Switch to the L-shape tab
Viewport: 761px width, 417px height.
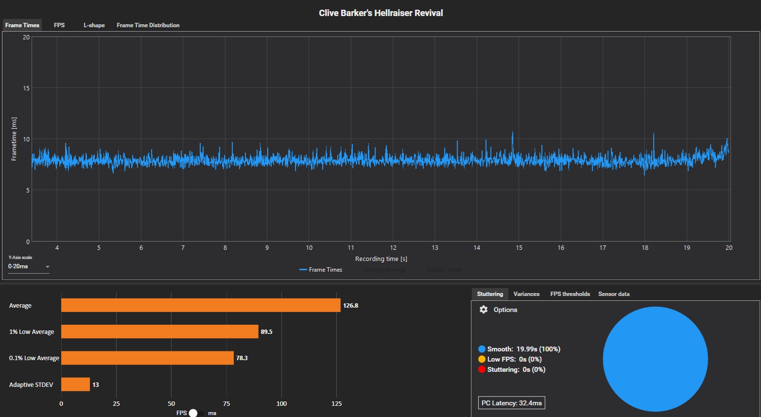pos(94,25)
